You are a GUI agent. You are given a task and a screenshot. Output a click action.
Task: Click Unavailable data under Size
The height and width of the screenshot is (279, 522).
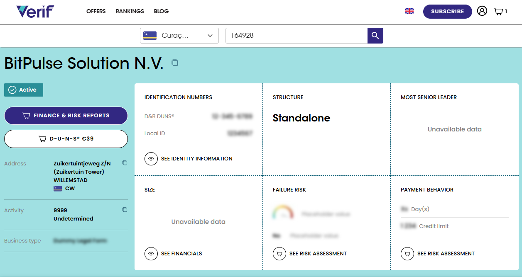(199, 222)
